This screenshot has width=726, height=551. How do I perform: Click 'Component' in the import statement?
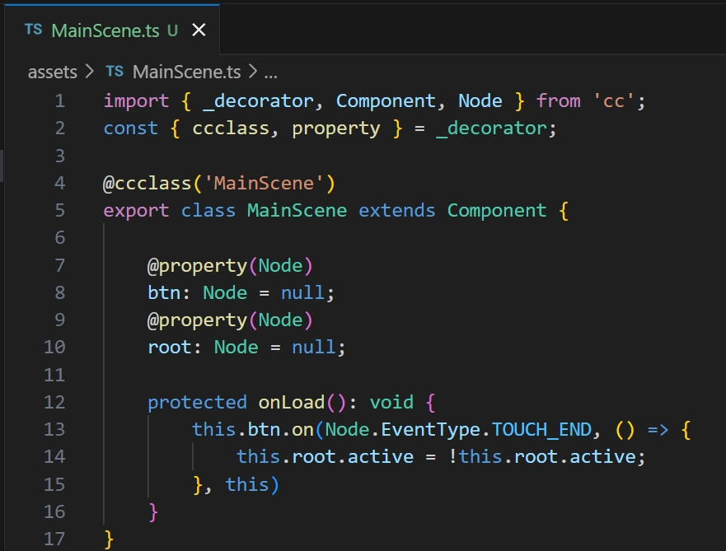click(x=386, y=101)
